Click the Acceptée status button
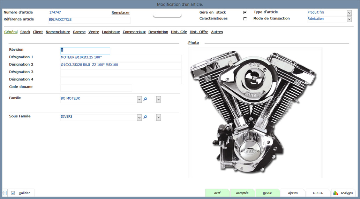Screen dimensions: 360x199 (242, 193)
